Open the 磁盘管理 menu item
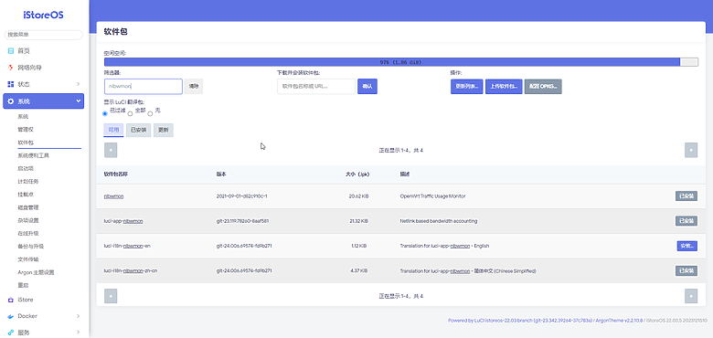Screen dimensions: 713x338 pos(28,207)
